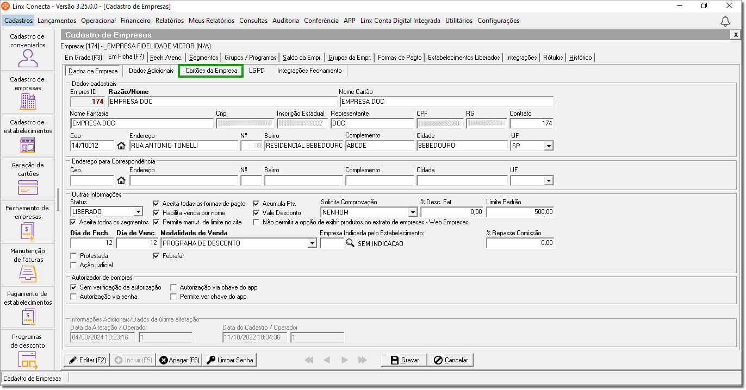The image size is (746, 390).
Task: Open Configurações menu
Action: pyautogui.click(x=498, y=21)
